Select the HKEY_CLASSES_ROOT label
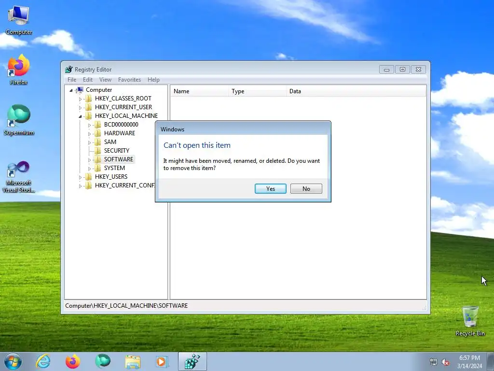 point(123,99)
